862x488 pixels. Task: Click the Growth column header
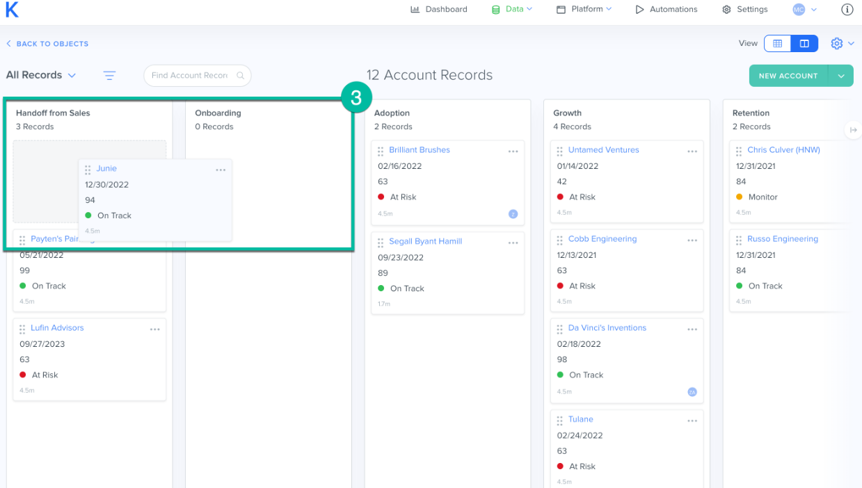567,113
